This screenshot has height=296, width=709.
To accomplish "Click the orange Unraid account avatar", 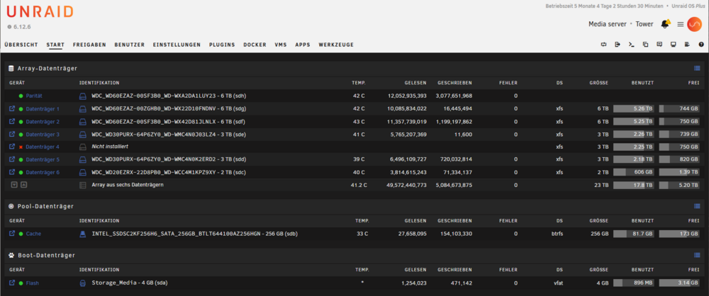I will click(694, 24).
